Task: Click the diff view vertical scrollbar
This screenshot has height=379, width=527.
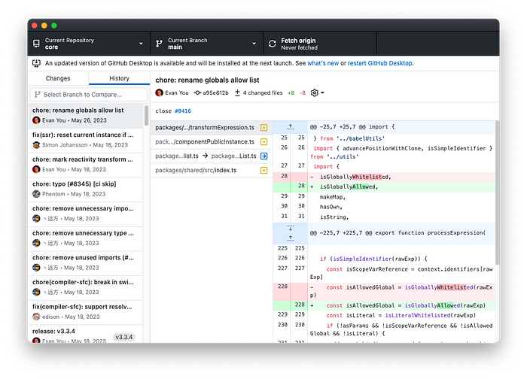Action: (497, 192)
